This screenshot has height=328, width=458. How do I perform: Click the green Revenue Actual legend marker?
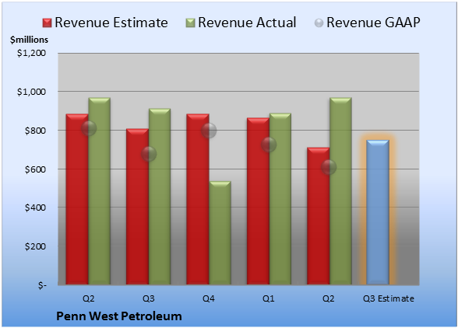pyautogui.click(x=190, y=23)
